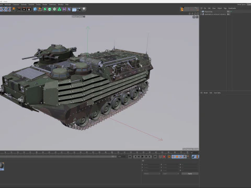Viewport: 251px width, 188px height.
Task: Add a Light object from the toolbar
Action: [84, 9]
